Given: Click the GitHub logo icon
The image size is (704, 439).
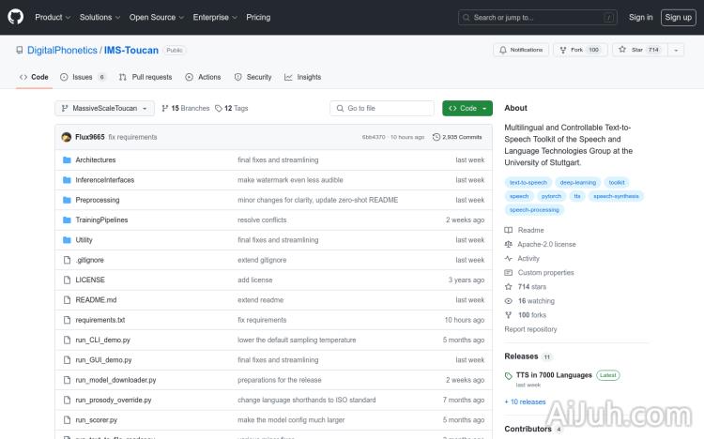Looking at the screenshot, I should point(17,17).
